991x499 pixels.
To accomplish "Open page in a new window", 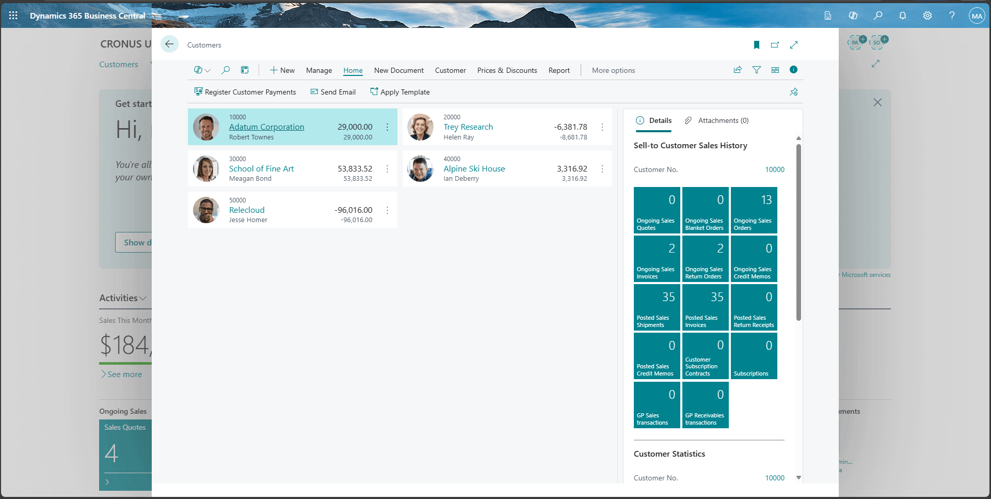I will (x=775, y=45).
